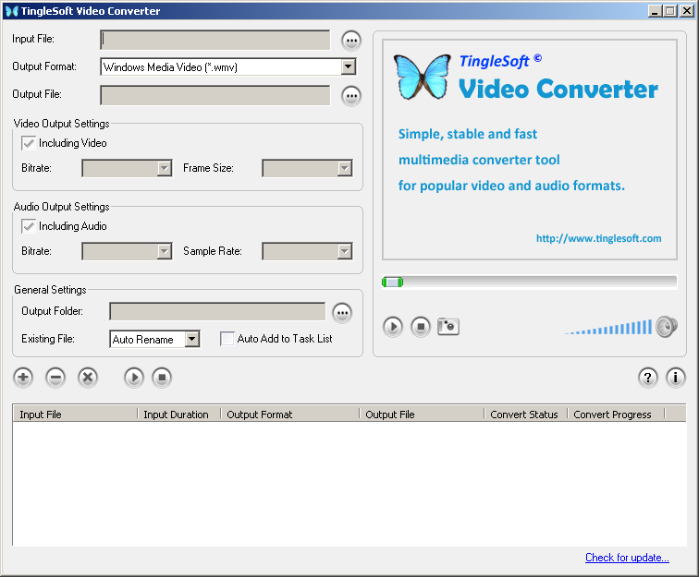Clear all tasks with the X icon

(88, 378)
